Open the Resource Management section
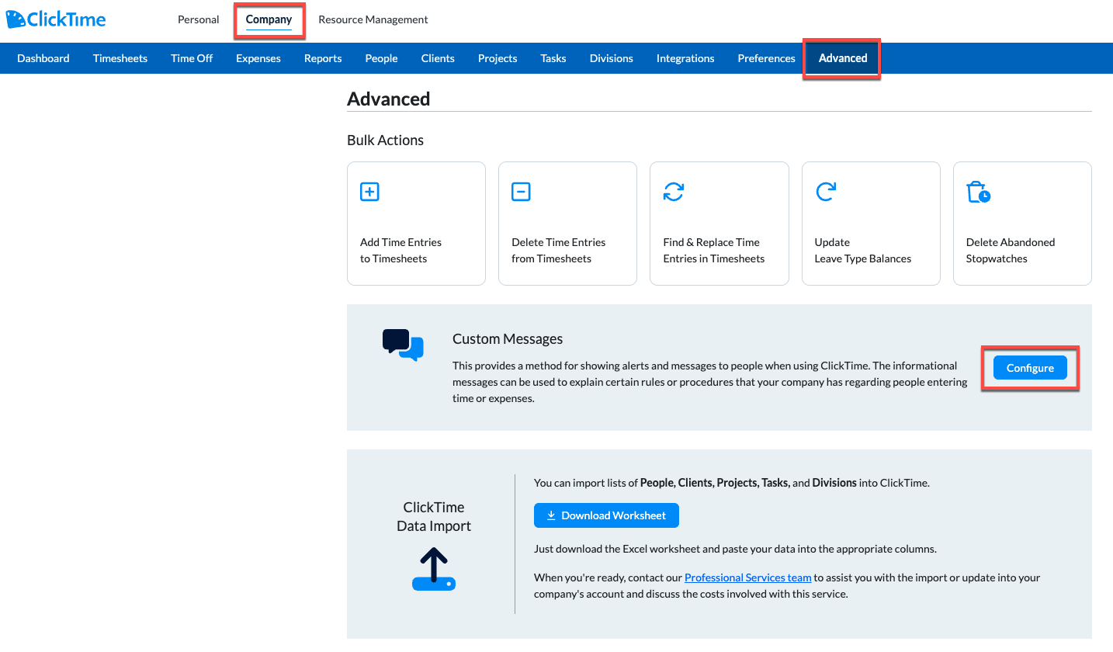 point(373,19)
